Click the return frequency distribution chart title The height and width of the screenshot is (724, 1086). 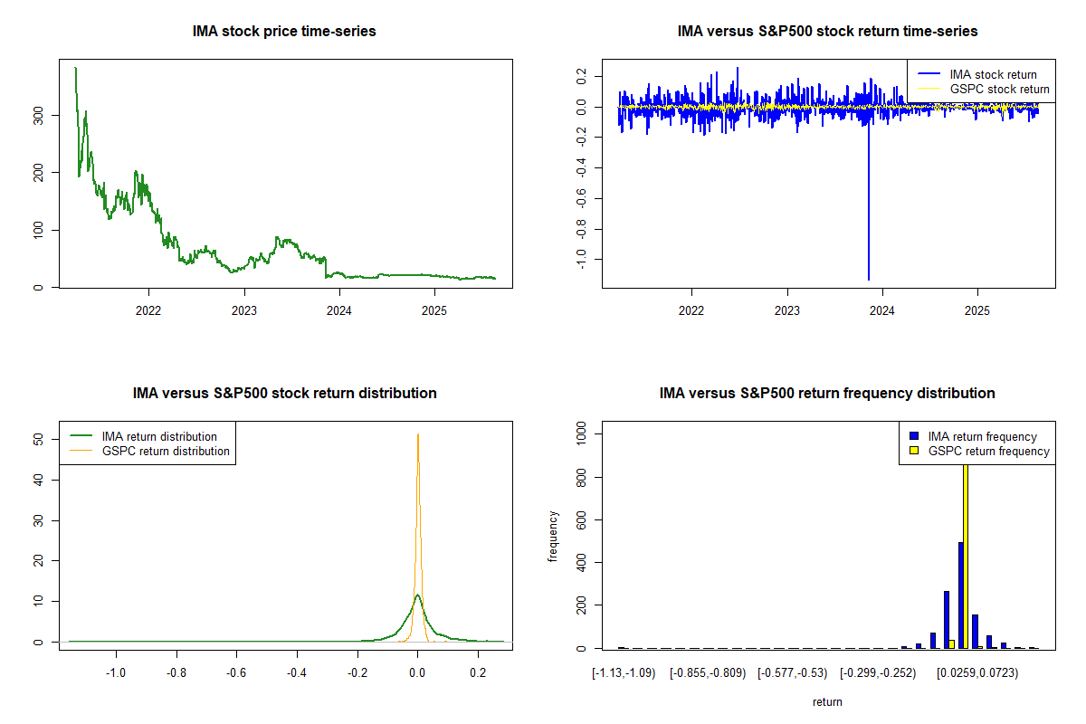(827, 394)
